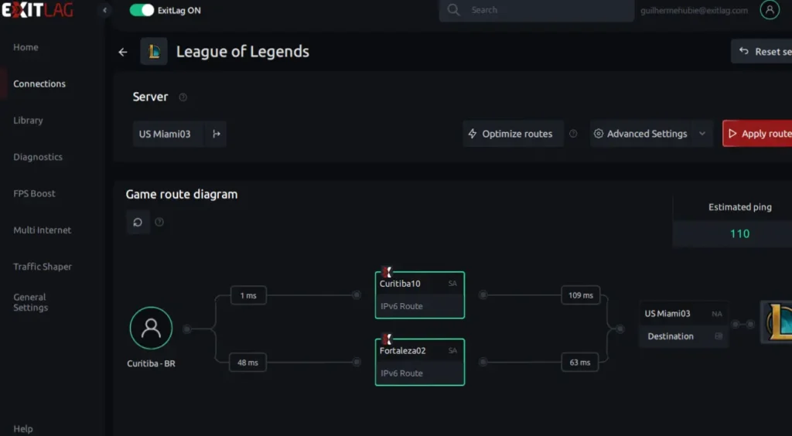Click the back arrow beside League of Legends
The height and width of the screenshot is (436, 792).
pos(122,53)
